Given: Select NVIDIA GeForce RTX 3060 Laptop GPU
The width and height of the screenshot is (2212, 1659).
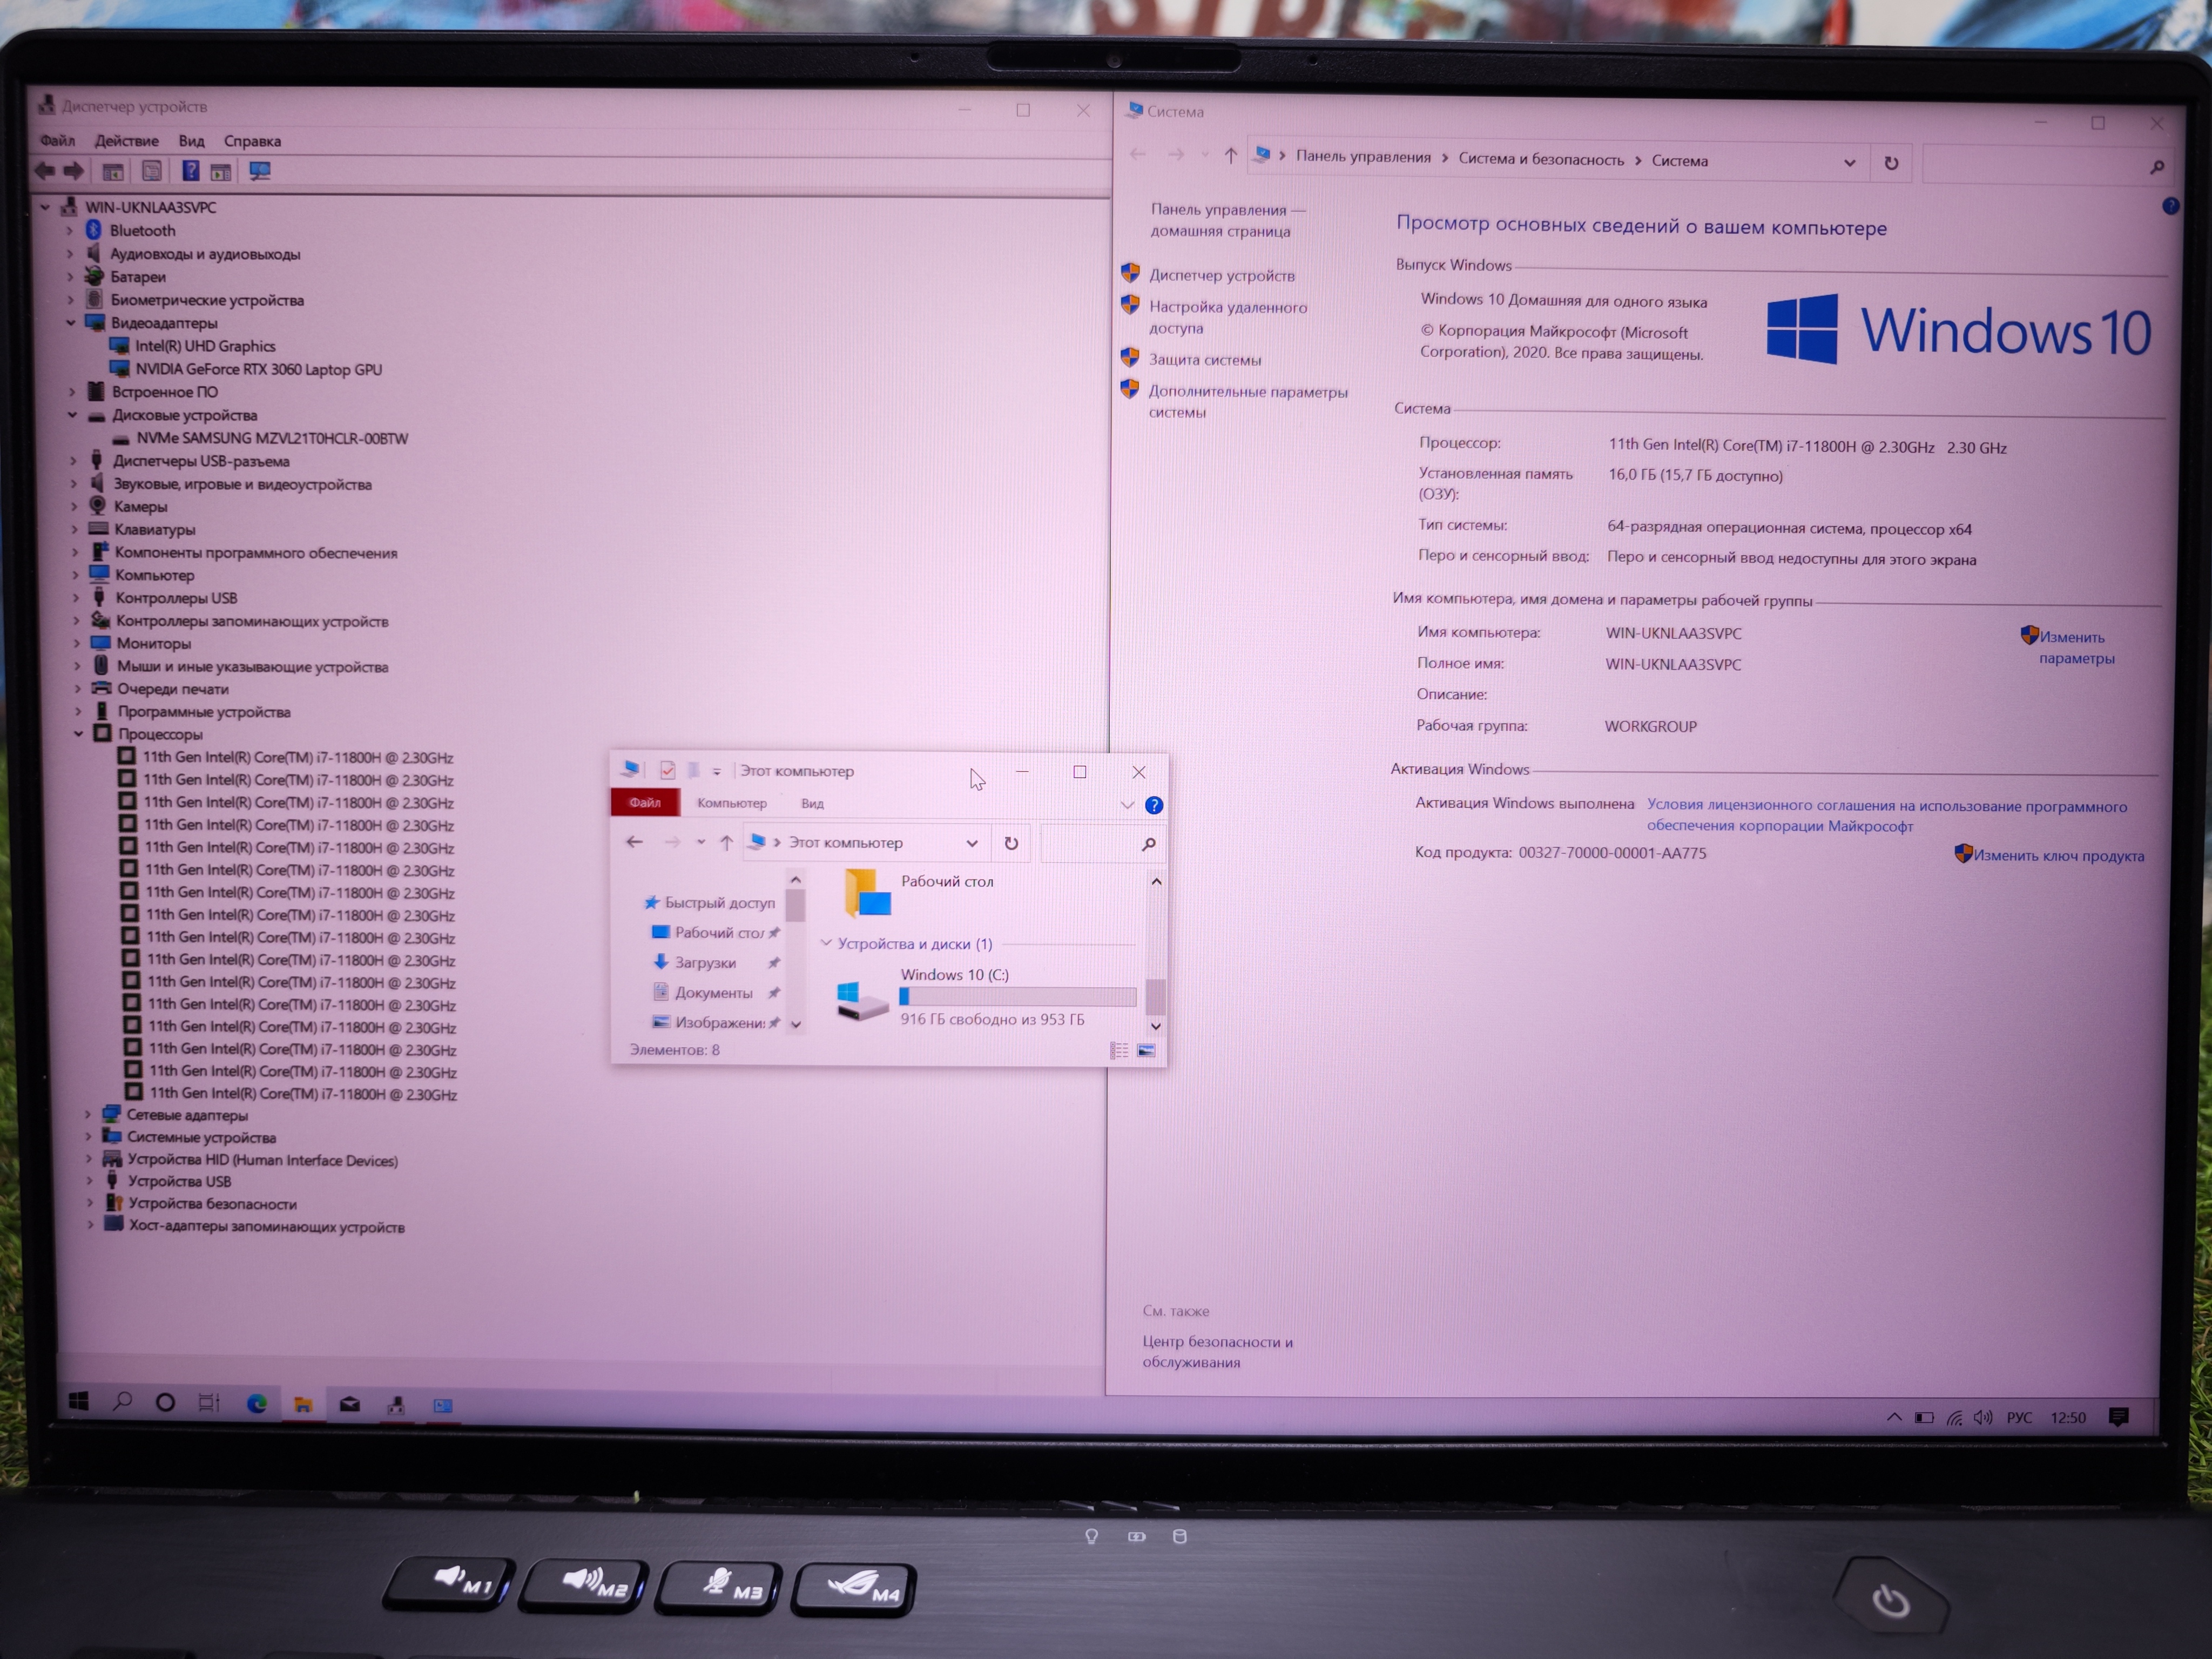Looking at the screenshot, I should pyautogui.click(x=258, y=369).
